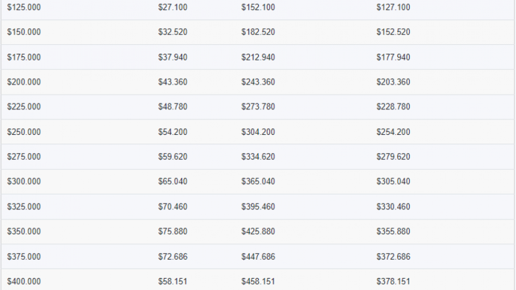Select the $378.151 amount
Screen dimensions: 516x290
point(393,281)
